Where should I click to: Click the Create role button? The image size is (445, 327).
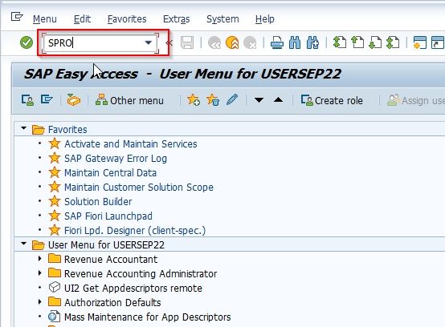tap(332, 100)
